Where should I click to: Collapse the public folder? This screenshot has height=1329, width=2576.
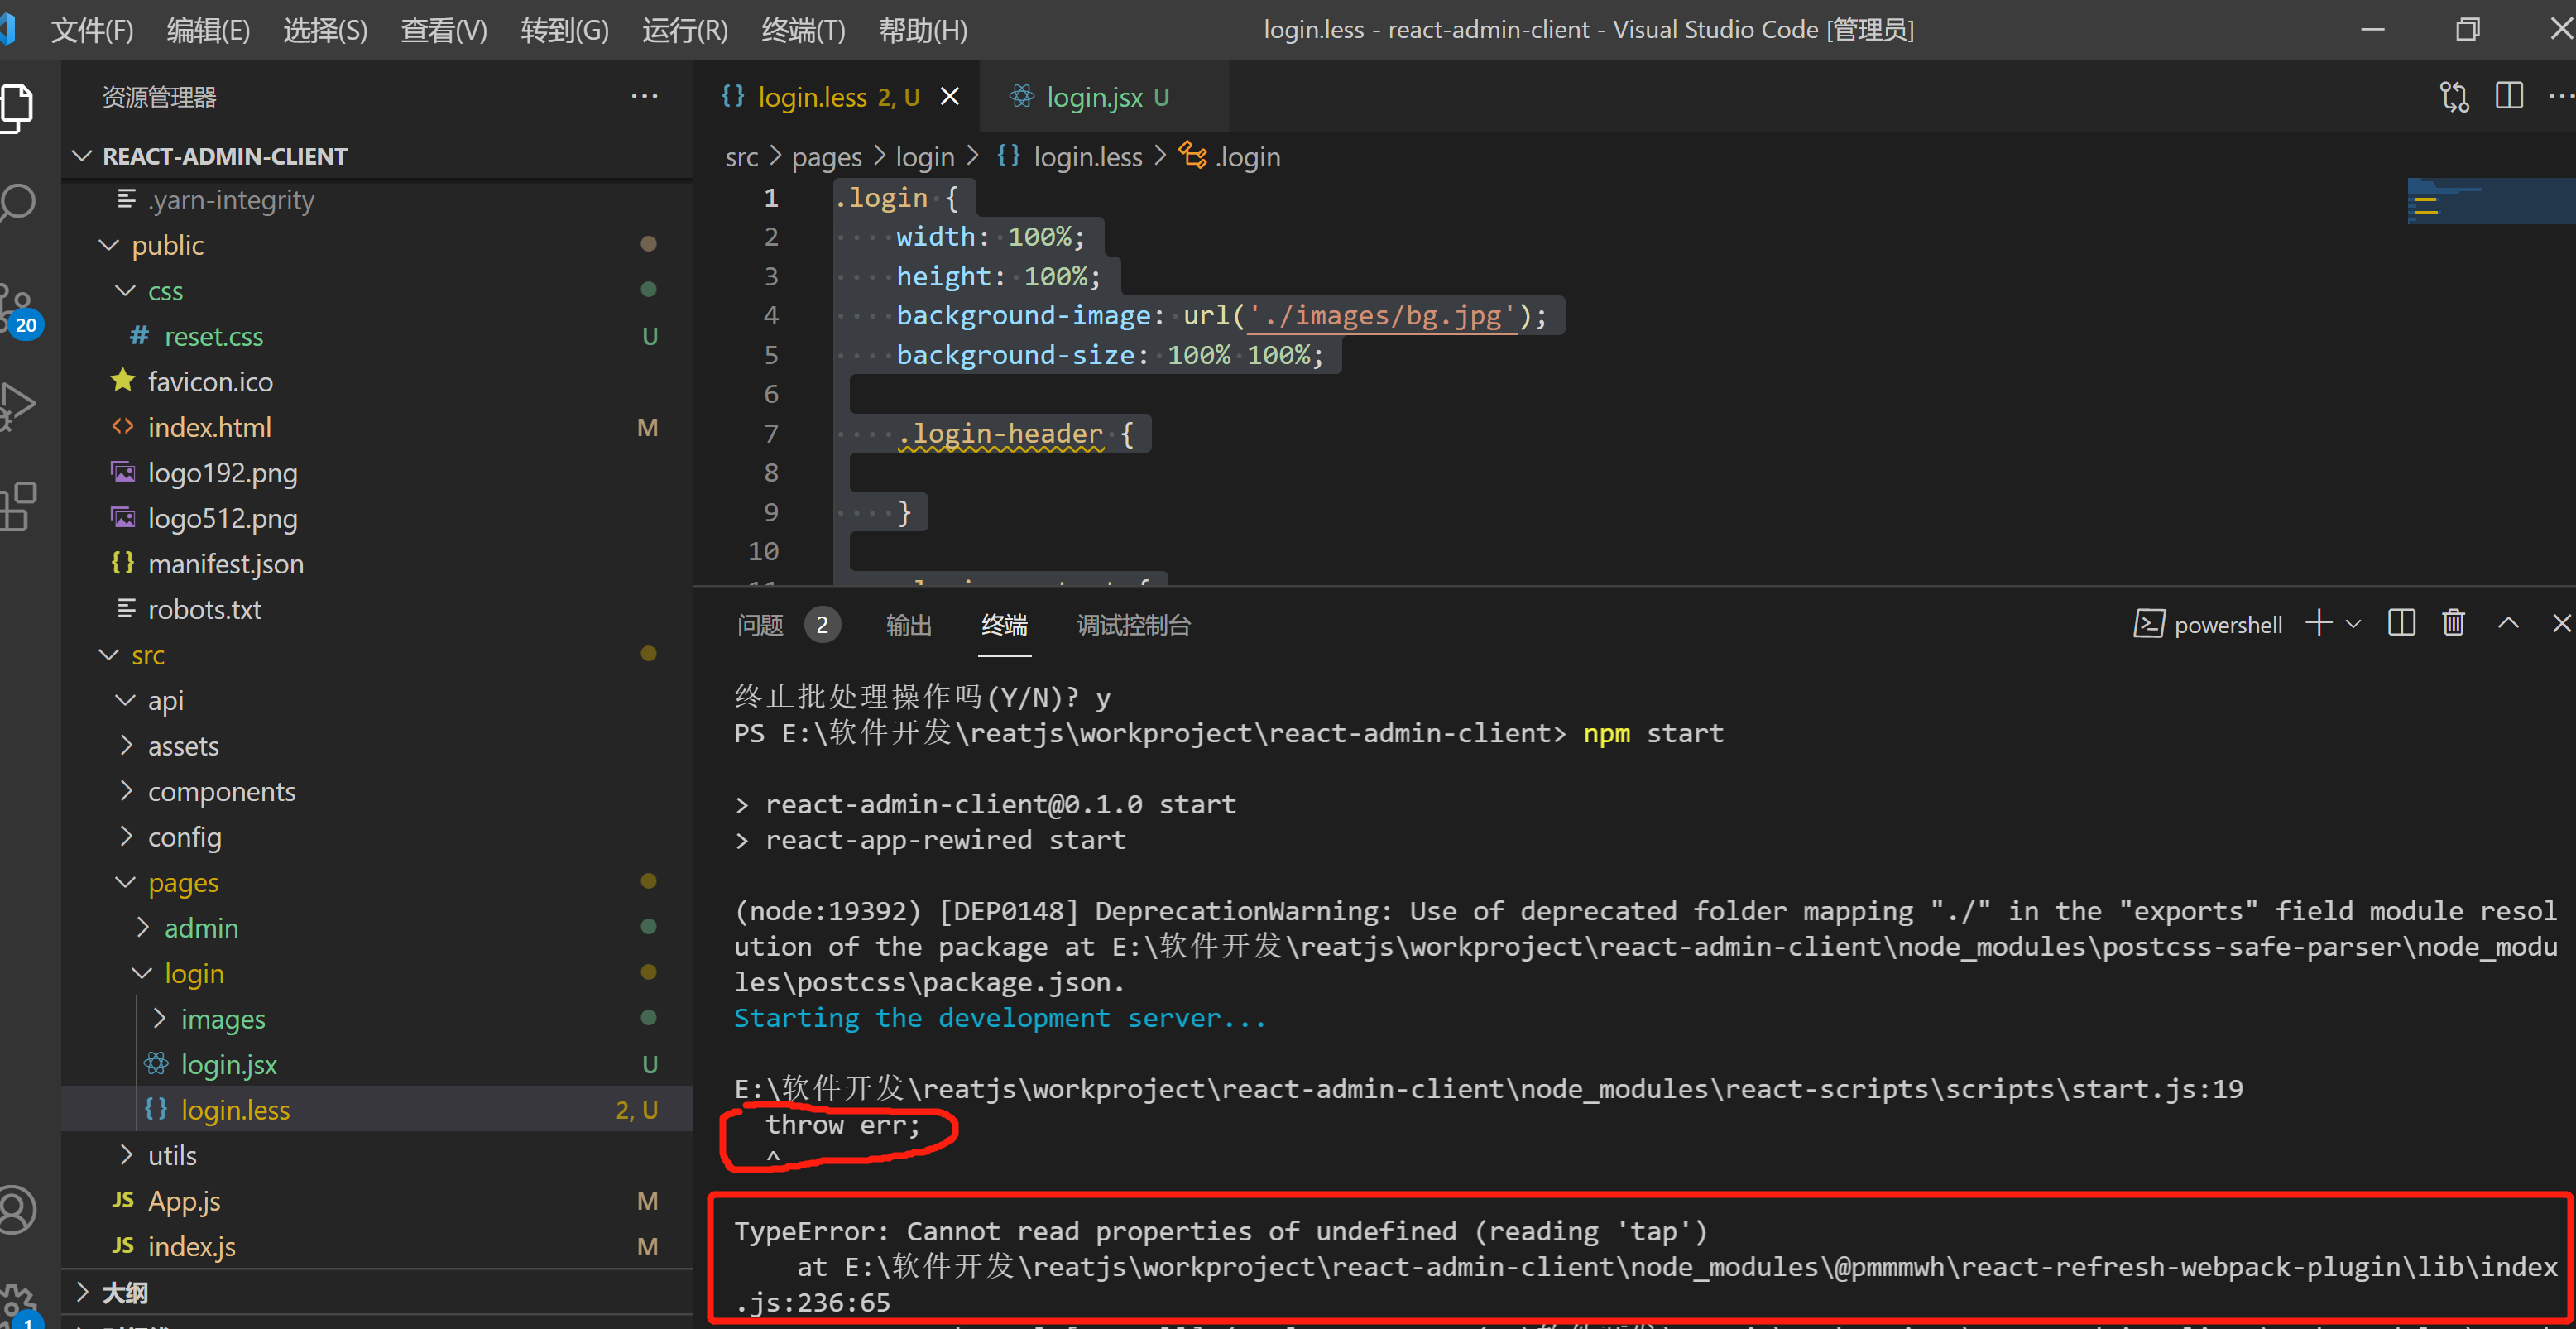pyautogui.click(x=167, y=245)
